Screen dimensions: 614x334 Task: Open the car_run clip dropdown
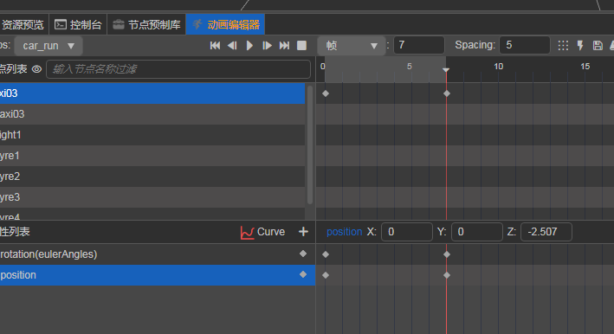coord(48,46)
